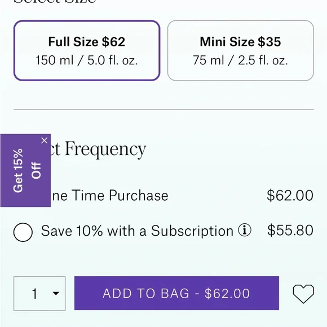Image resolution: width=327 pixels, height=327 pixels.
Task: Click the Full Size $62 bold label
Action: click(87, 42)
